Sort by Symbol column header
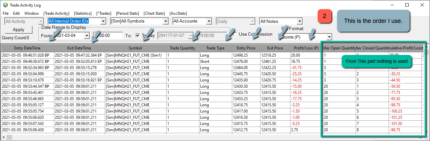This screenshot has height=141, width=430. (x=135, y=48)
